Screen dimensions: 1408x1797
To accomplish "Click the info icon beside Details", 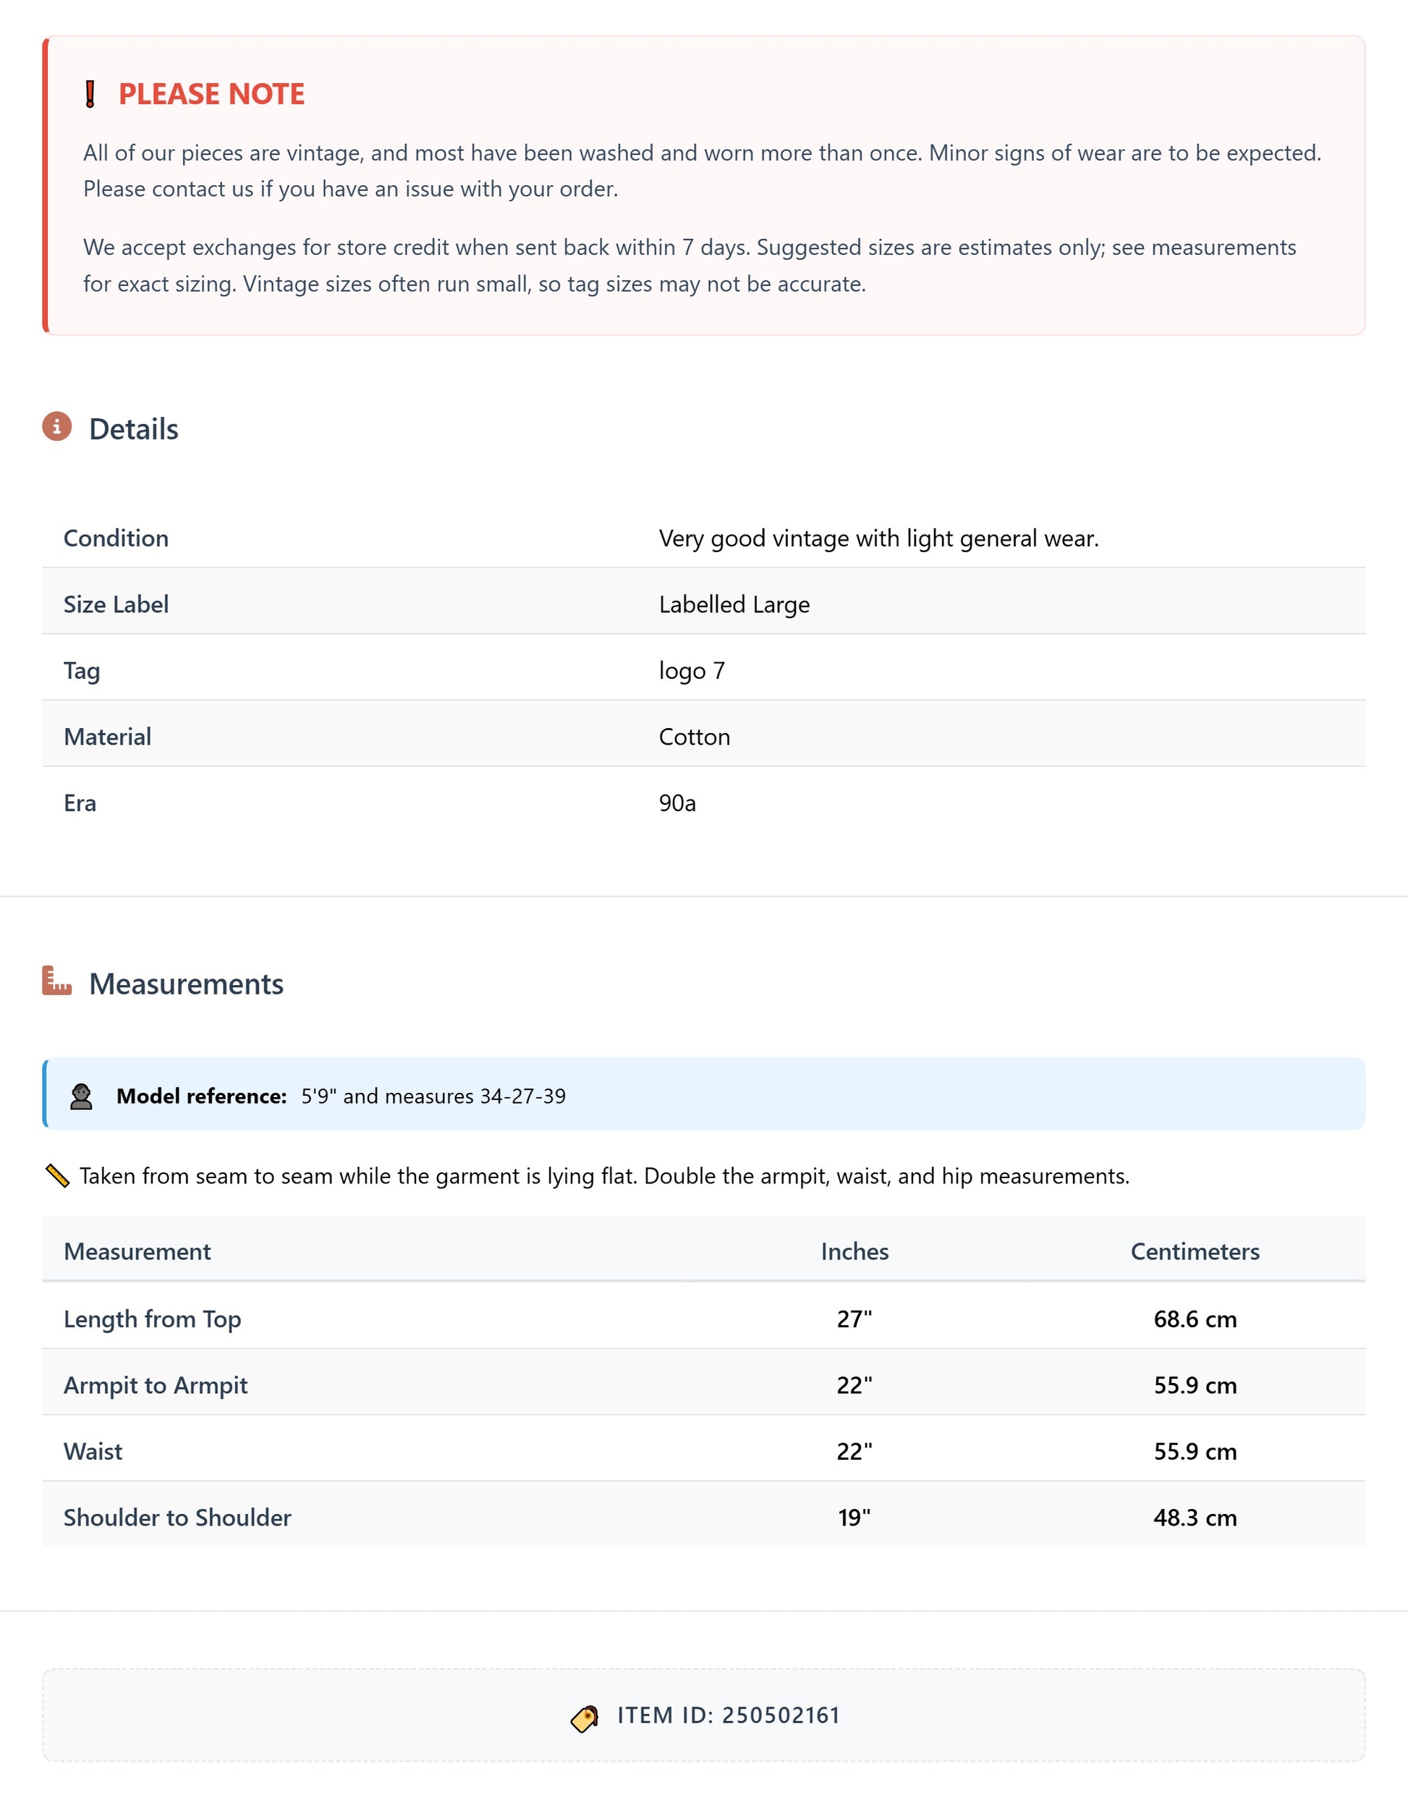I will [57, 426].
